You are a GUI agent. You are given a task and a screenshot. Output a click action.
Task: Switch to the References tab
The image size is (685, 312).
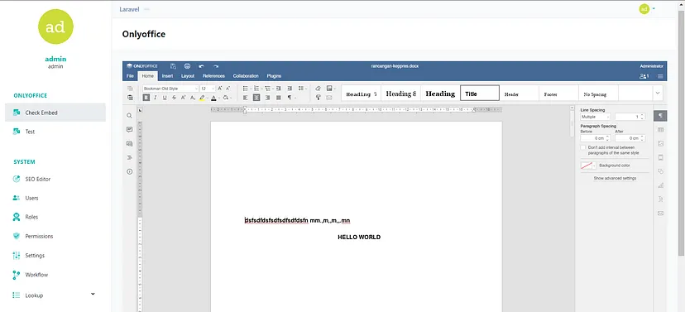tap(213, 76)
